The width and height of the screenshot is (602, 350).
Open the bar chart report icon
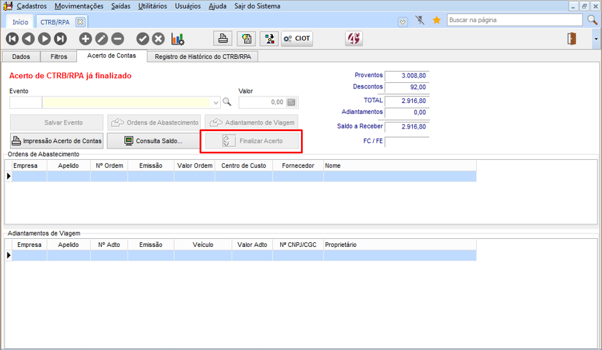pos(178,39)
